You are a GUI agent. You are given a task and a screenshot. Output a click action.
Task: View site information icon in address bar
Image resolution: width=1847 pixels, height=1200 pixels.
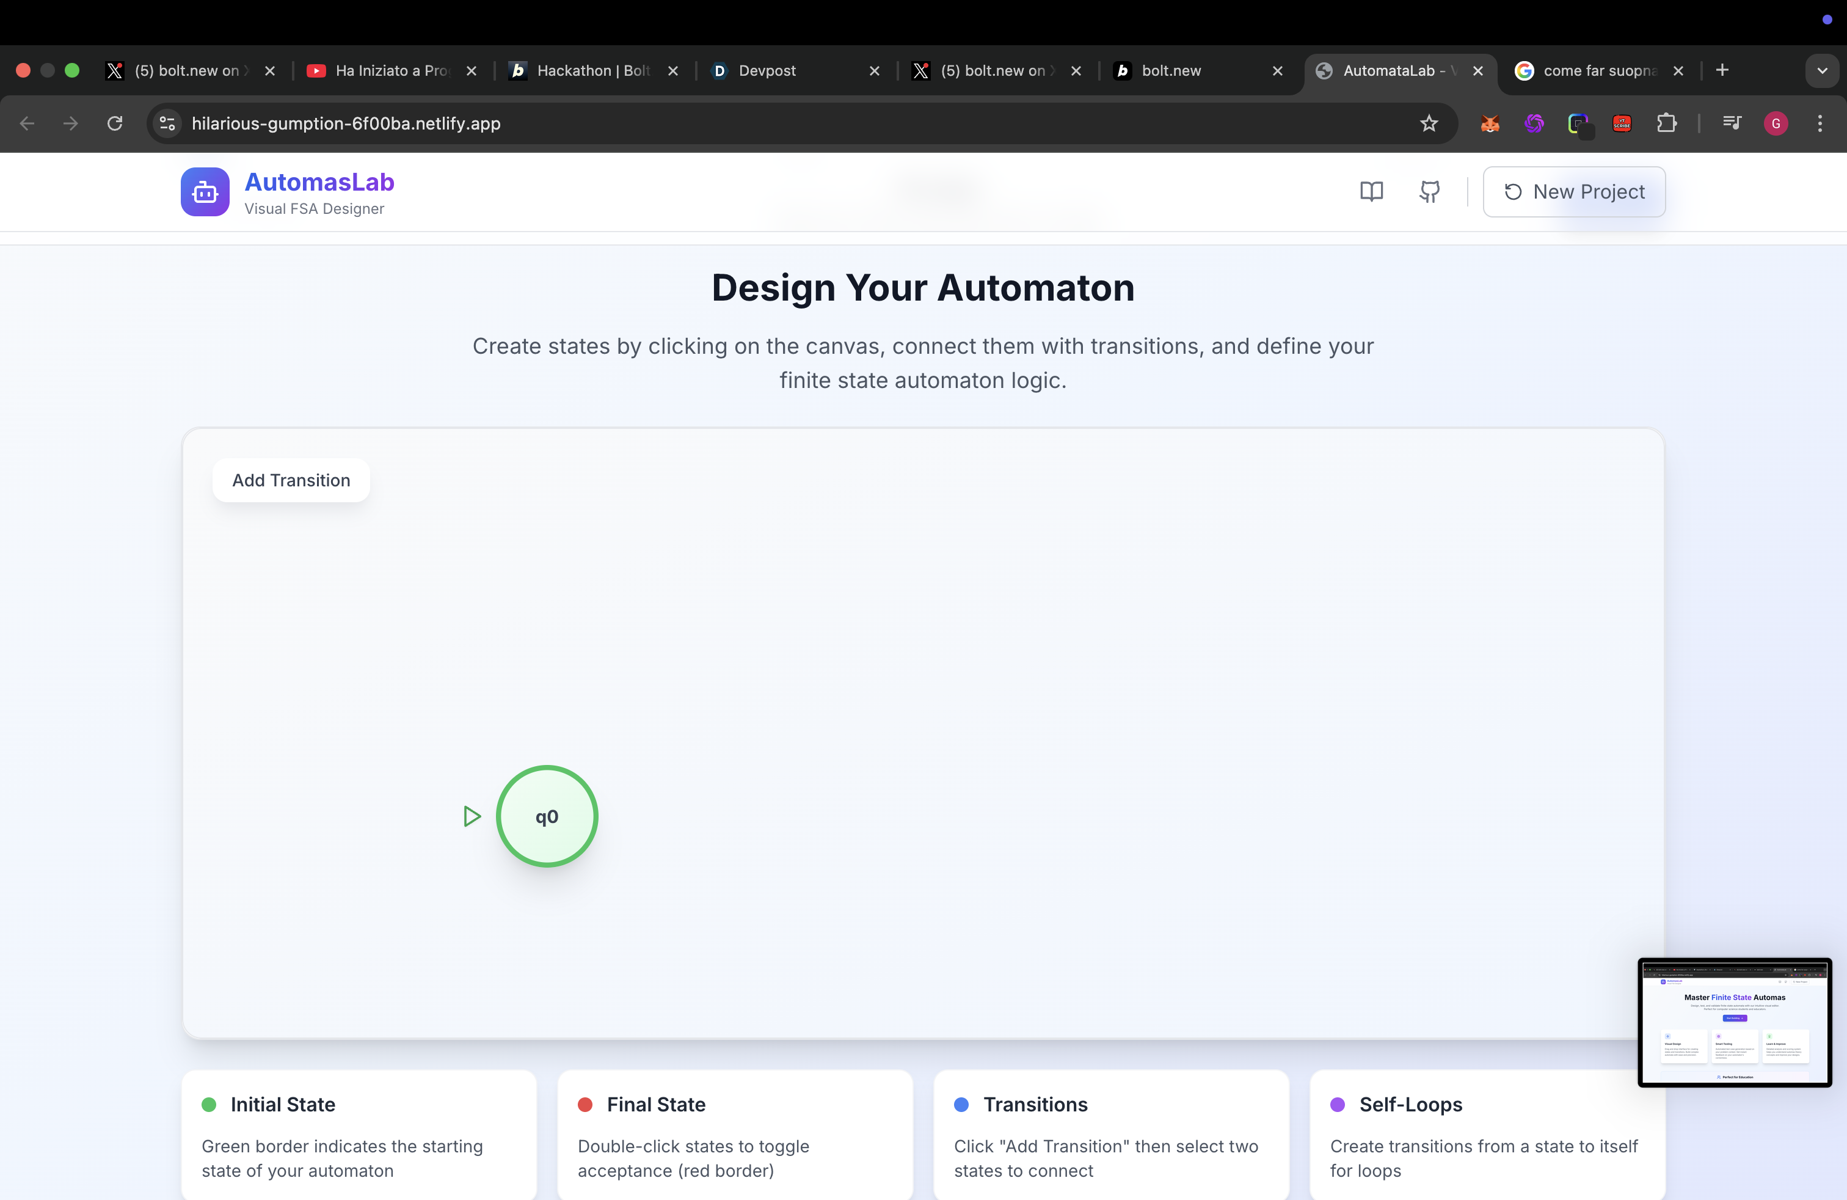point(167,123)
